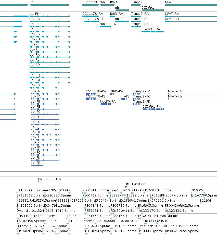Click EST LD23439.5prime
Image resolution: width=217 pixels, height=235 pixels.
pyautogui.click(x=180, y=211)
